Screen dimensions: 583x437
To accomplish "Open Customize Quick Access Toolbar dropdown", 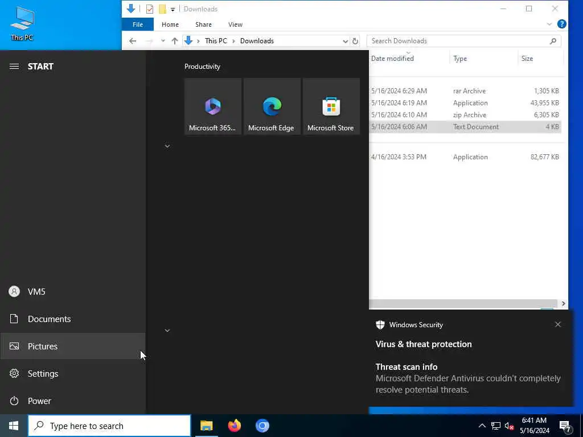I will 173,9.
